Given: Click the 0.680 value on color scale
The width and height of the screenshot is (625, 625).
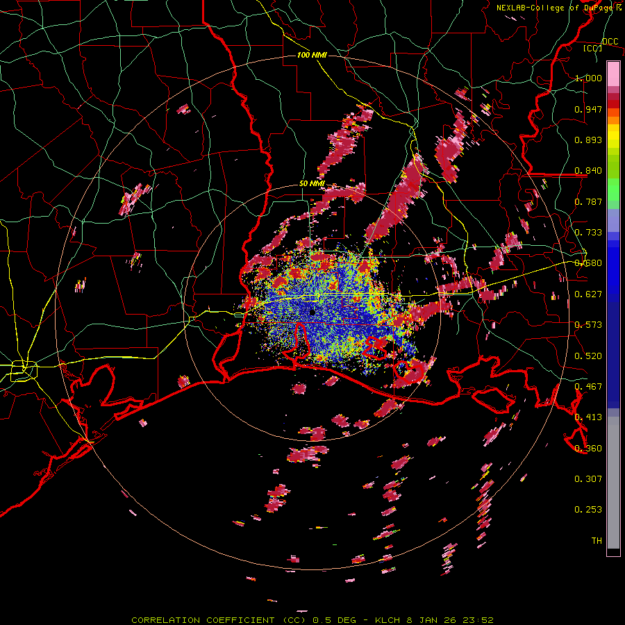Looking at the screenshot, I should point(588,263).
